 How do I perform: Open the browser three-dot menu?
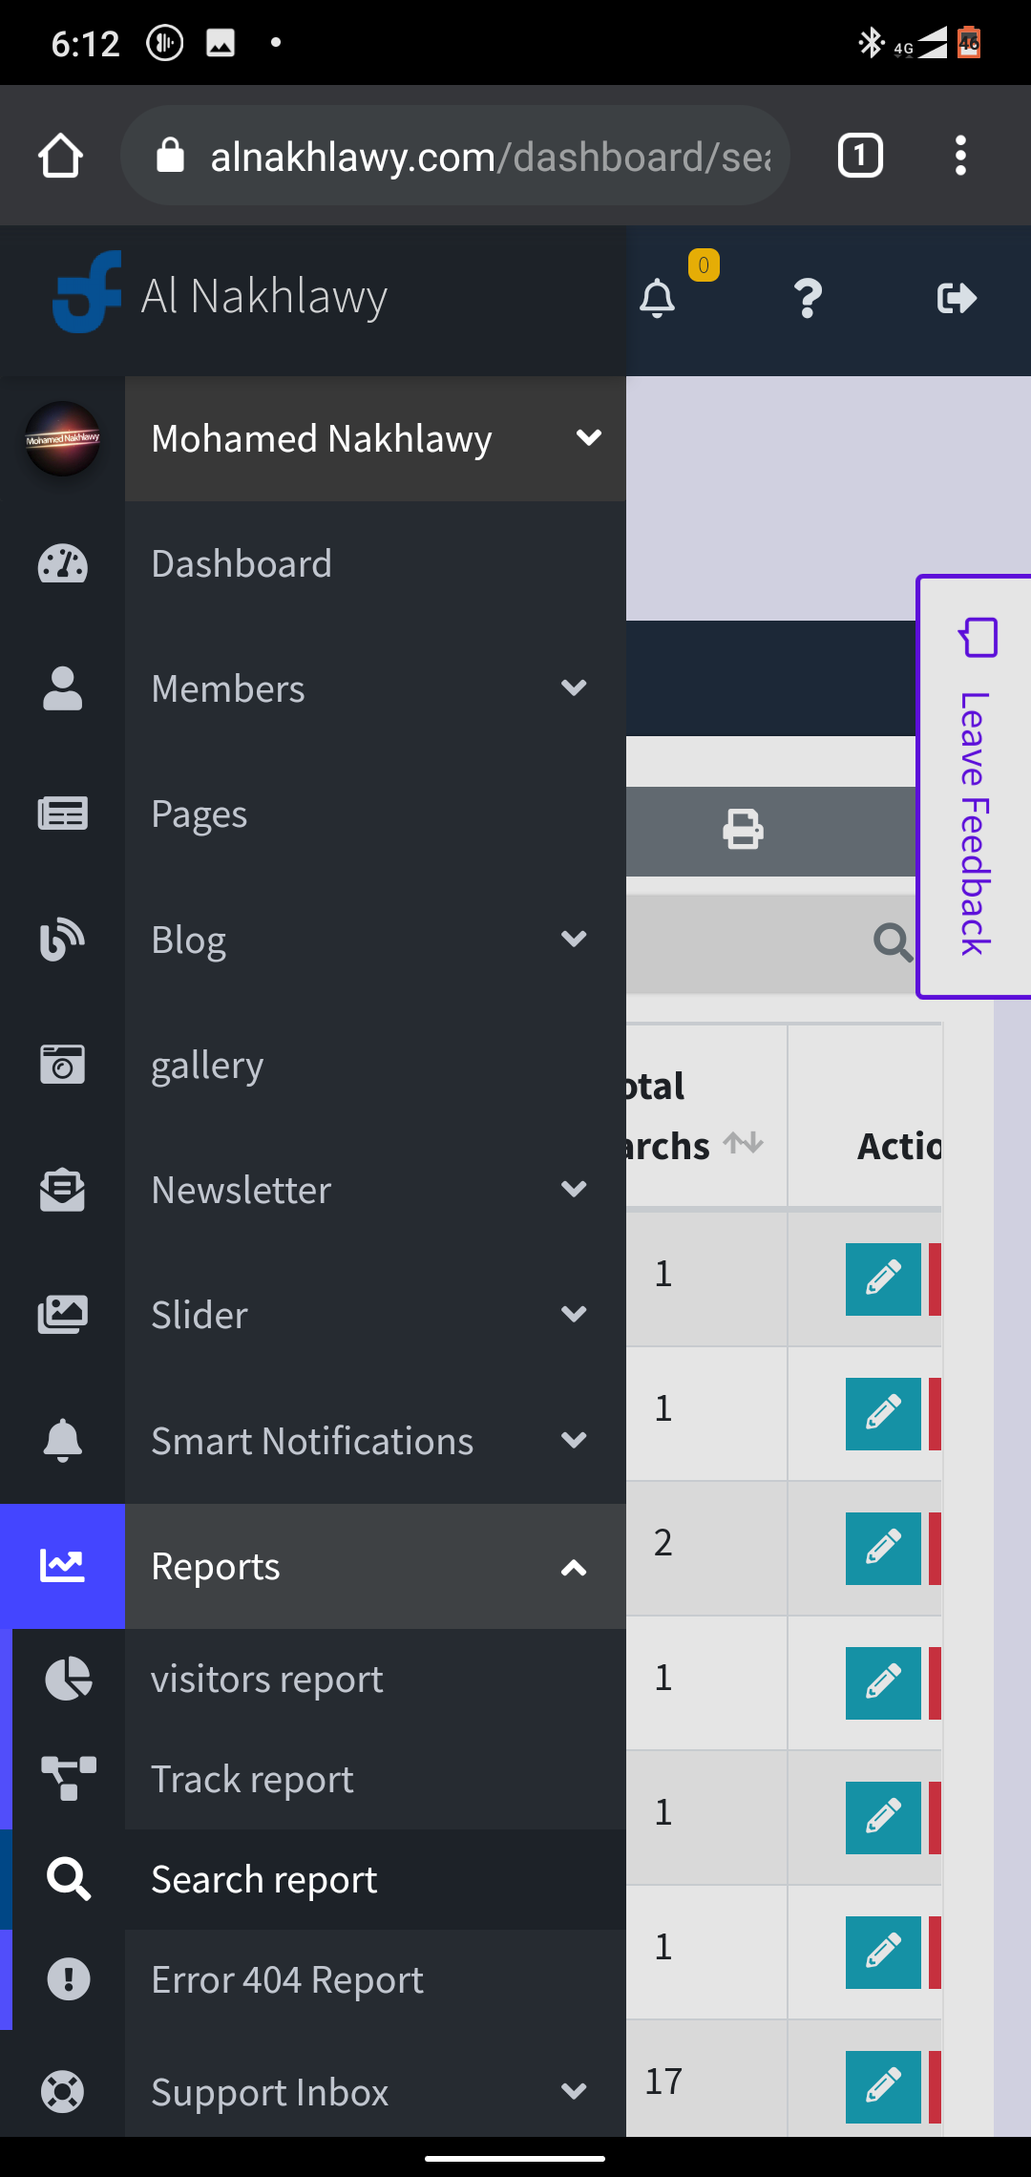960,156
